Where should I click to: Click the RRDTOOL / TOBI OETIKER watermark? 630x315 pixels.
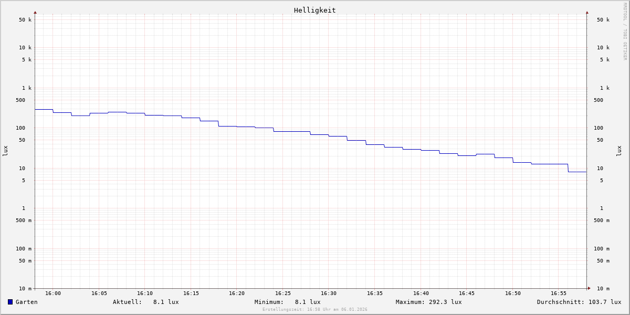pyautogui.click(x=625, y=31)
